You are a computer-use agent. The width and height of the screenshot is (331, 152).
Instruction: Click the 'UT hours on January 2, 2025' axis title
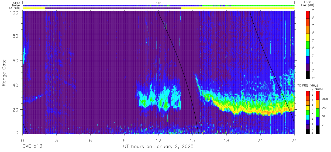point(158,147)
